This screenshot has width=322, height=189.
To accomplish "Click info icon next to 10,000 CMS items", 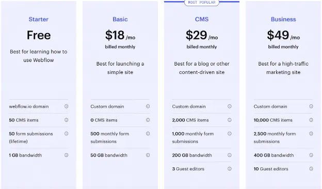I will point(311,120).
